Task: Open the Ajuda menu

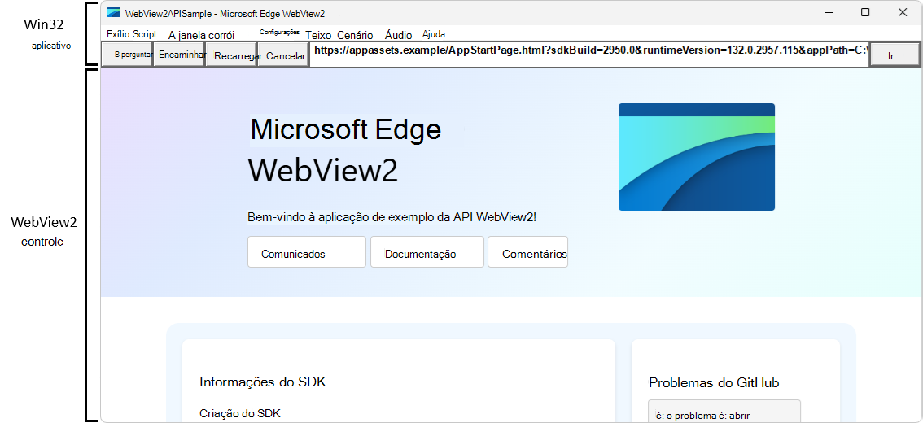Action: [x=434, y=34]
